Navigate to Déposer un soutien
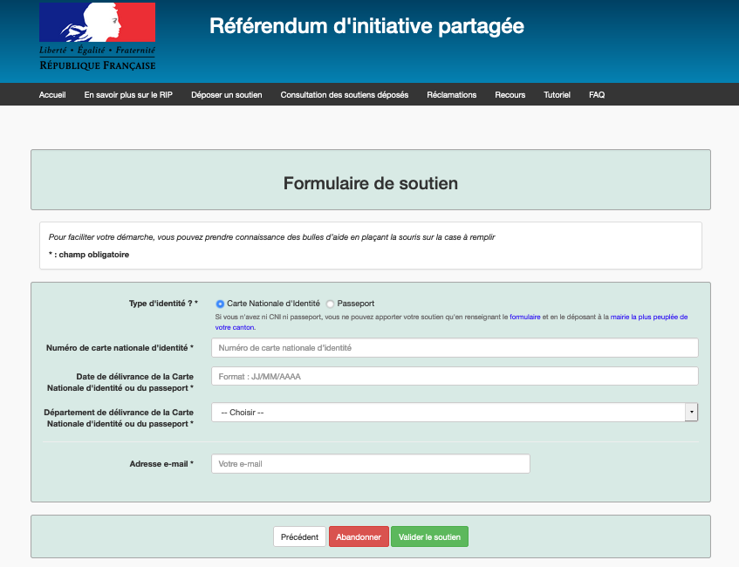Screen dimensions: 739x567 tap(226, 95)
